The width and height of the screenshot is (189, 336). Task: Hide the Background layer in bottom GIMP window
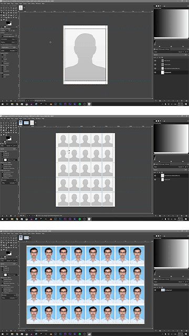(x=155, y=290)
